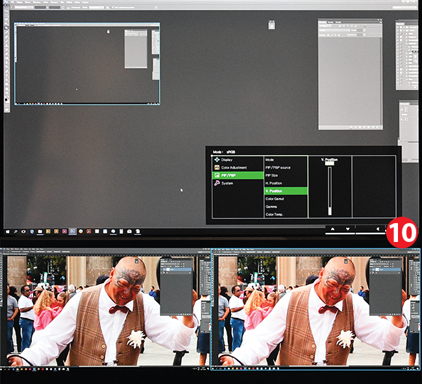The height and width of the screenshot is (384, 422).
Task: Open the Color Adjustment OSD category
Action: 232,167
